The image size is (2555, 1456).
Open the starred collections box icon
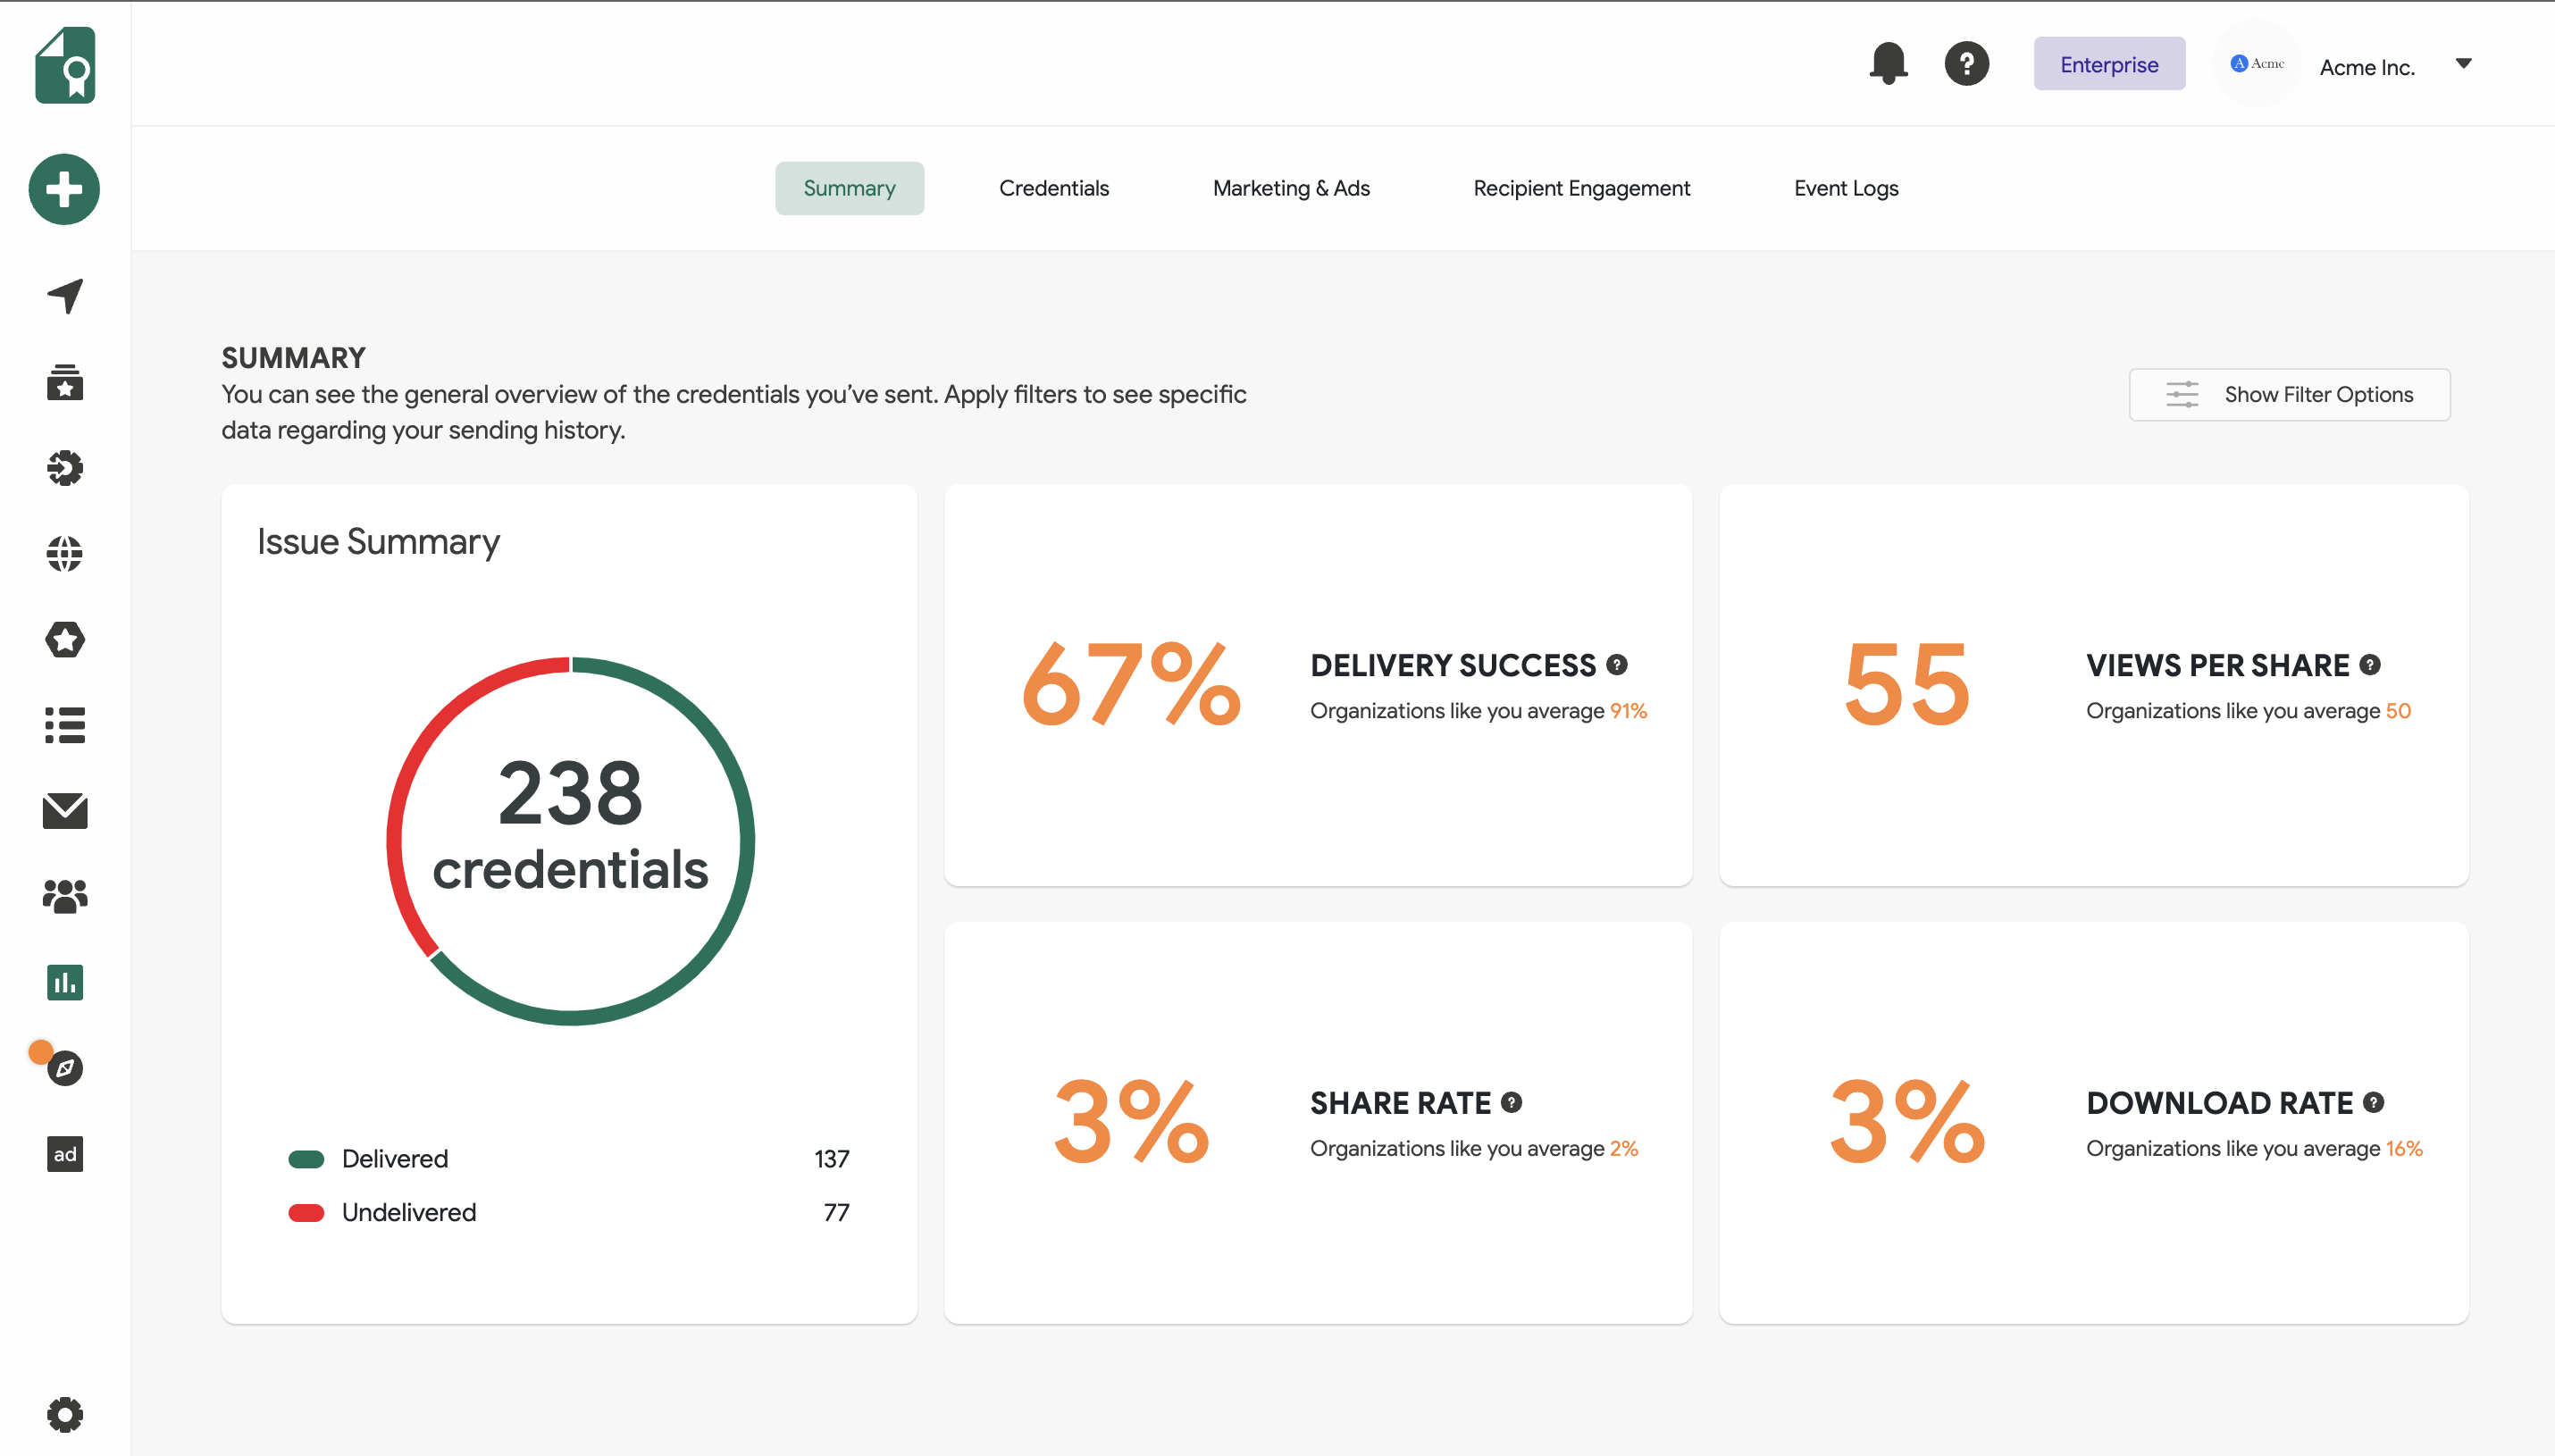pyautogui.click(x=64, y=382)
